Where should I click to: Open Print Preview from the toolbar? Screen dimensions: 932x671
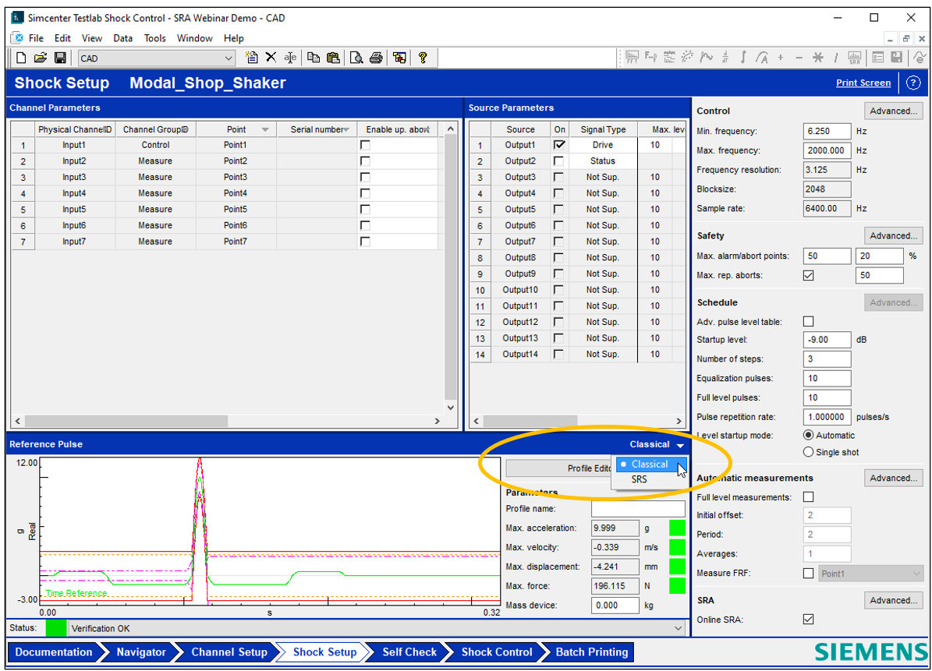(x=356, y=58)
